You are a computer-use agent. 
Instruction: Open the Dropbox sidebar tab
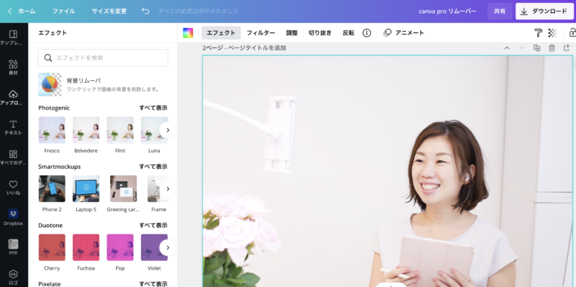[x=13, y=218]
